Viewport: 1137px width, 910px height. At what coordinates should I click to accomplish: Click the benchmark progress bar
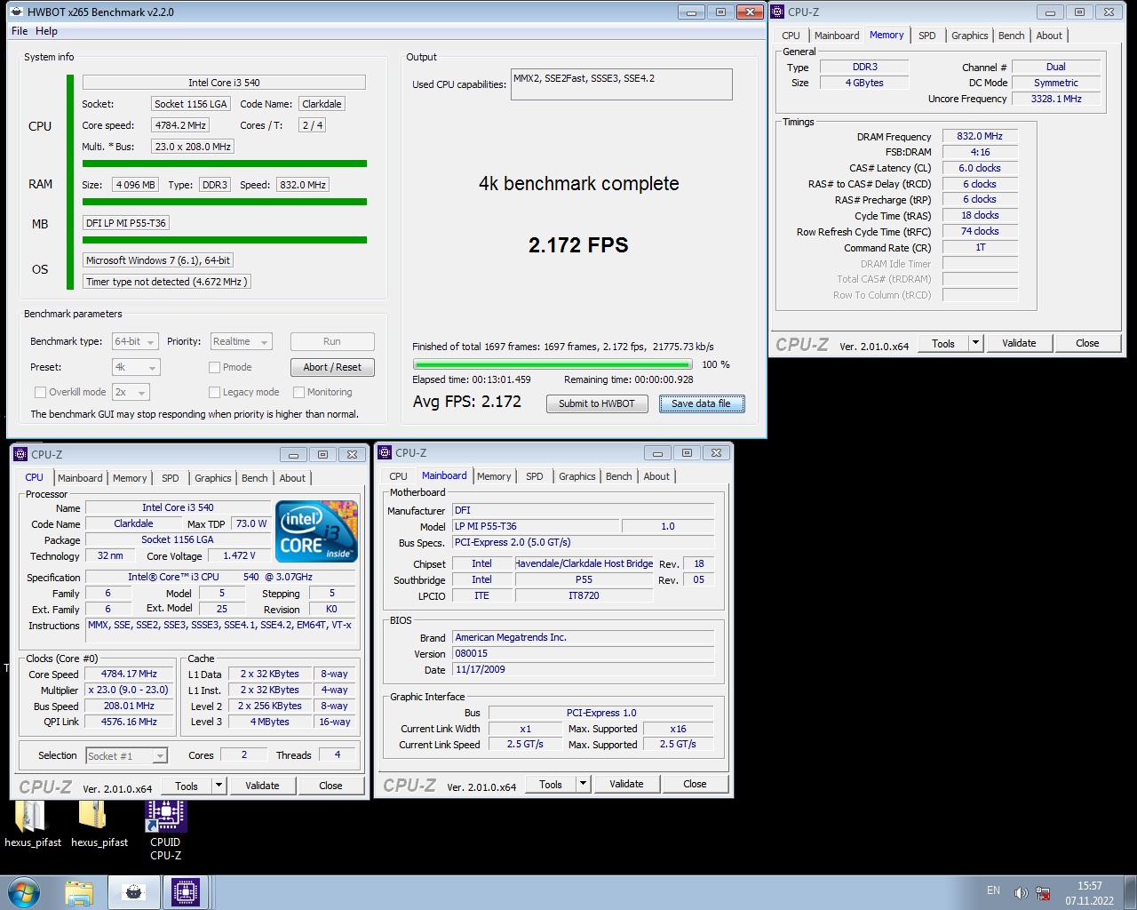pos(553,364)
